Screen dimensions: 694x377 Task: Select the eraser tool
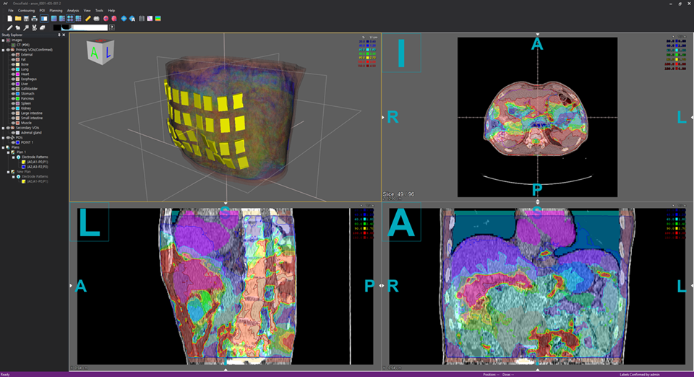click(x=43, y=27)
